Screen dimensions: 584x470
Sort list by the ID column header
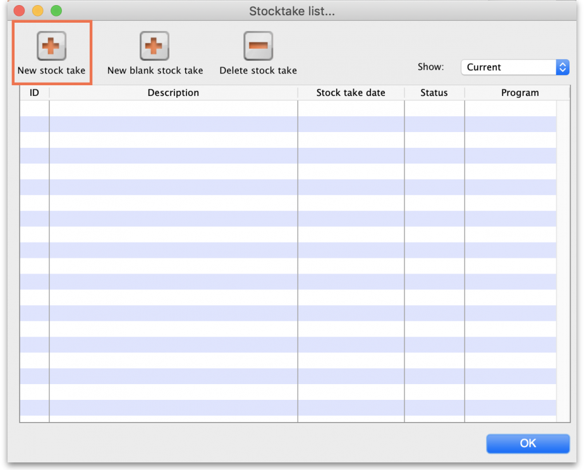coord(34,93)
